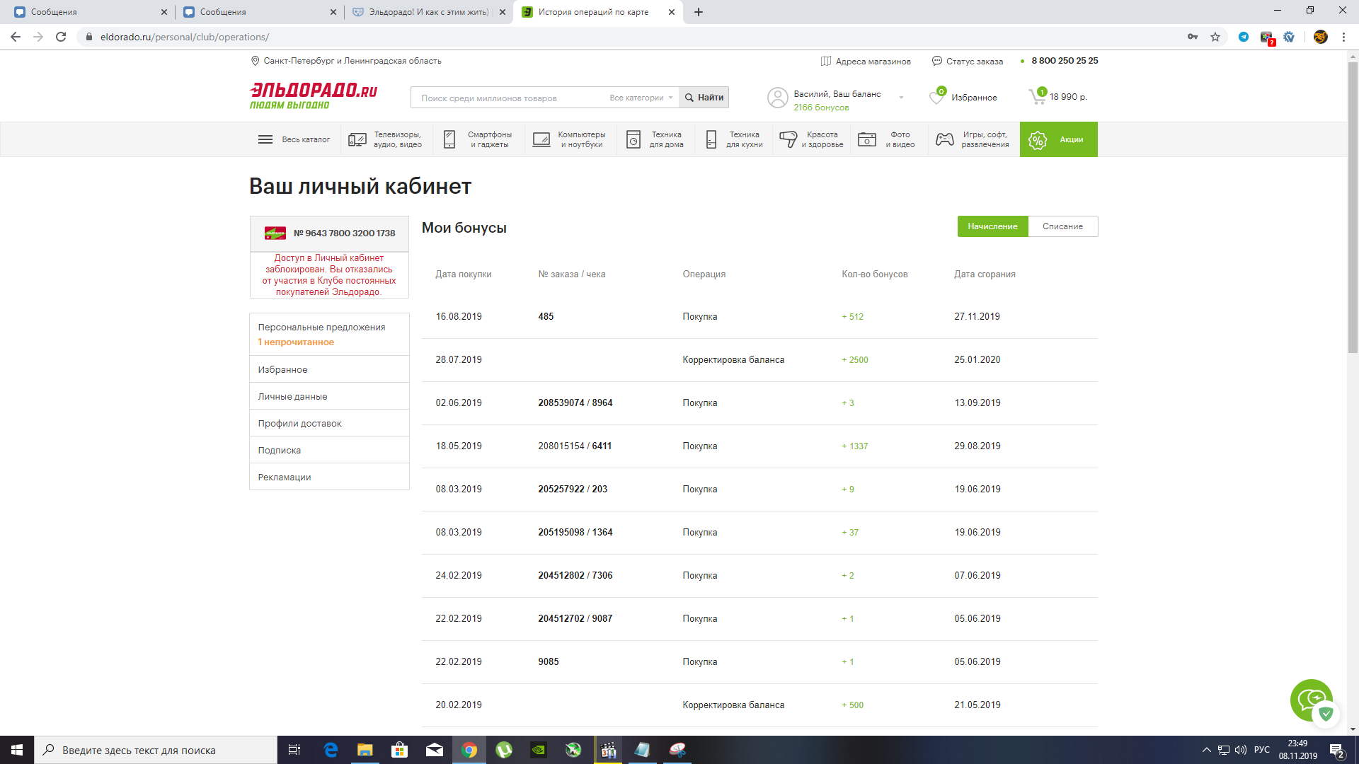Switch to first Сообщения browser tab
The height and width of the screenshot is (764, 1359).
click(x=90, y=12)
